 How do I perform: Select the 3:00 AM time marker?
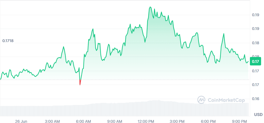click(x=53, y=121)
